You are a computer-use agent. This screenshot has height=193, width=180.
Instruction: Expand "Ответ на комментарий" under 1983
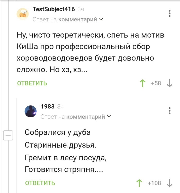[x=76, y=117]
